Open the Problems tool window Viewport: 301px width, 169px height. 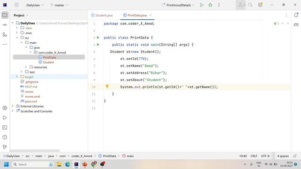point(5,137)
